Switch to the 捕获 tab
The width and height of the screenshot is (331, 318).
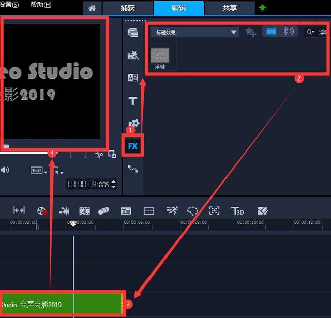(128, 8)
